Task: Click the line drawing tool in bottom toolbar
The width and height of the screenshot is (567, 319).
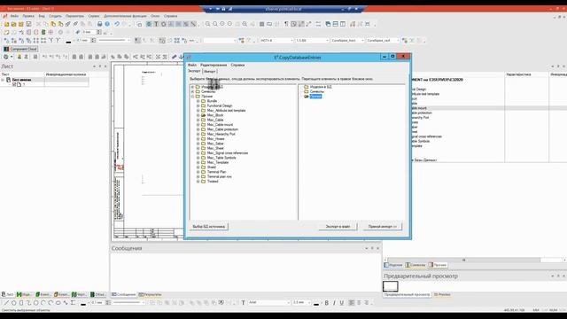Action: (6, 303)
